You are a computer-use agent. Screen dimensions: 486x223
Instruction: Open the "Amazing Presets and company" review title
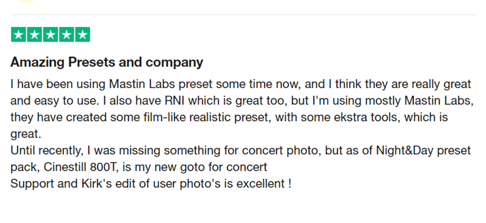click(107, 63)
